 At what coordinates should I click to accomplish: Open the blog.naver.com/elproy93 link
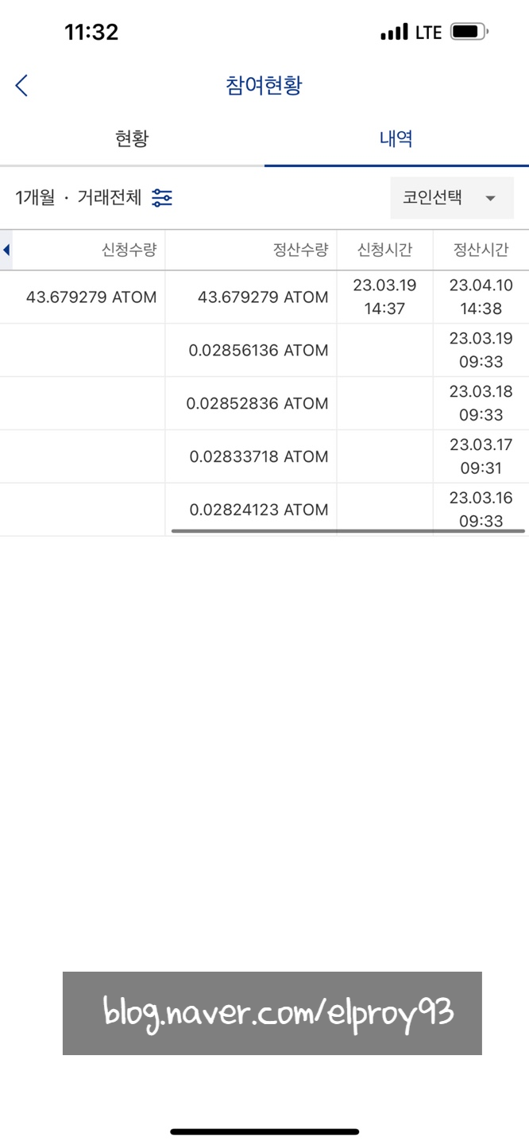[272, 1013]
